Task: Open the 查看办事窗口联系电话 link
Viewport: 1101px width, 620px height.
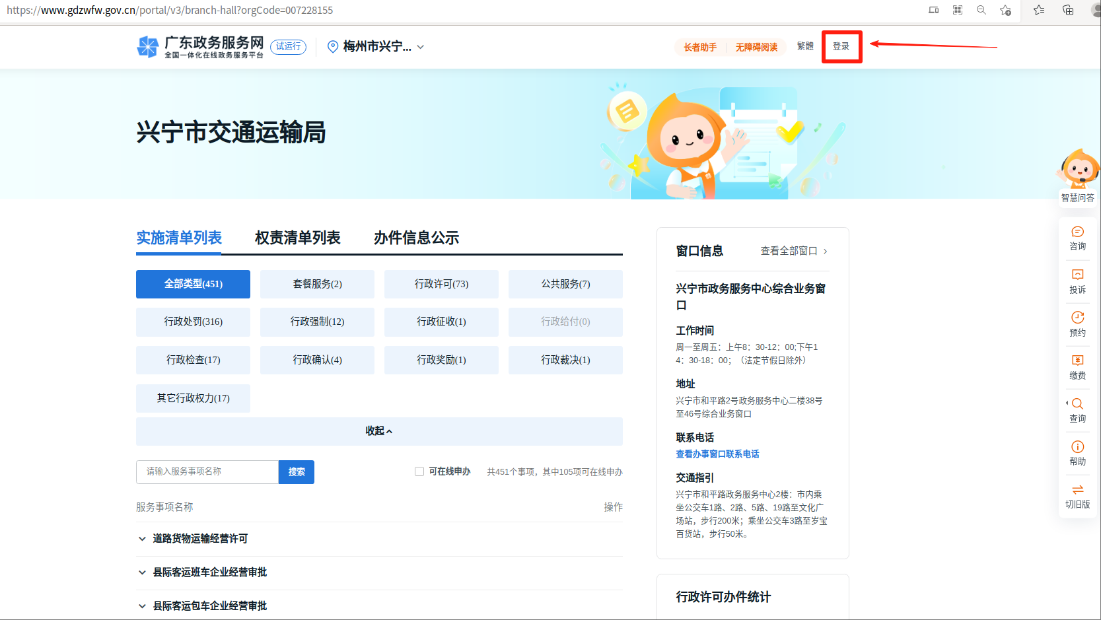Action: [x=717, y=454]
